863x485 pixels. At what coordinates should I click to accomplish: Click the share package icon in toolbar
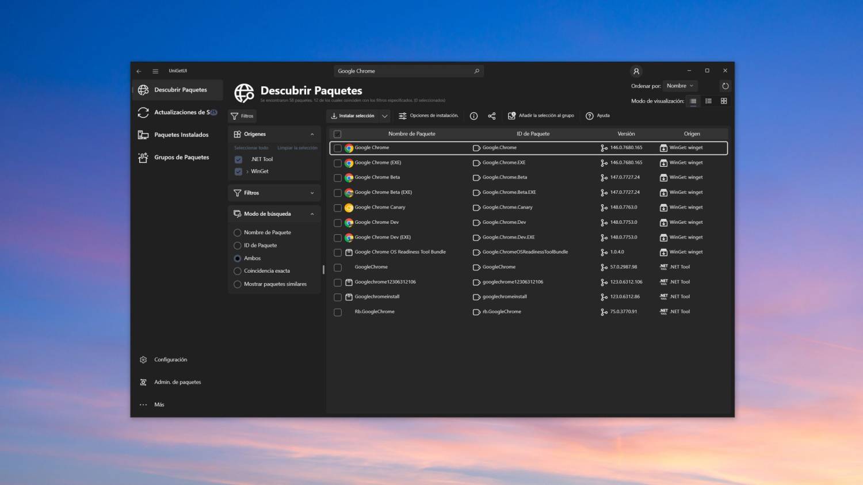492,116
